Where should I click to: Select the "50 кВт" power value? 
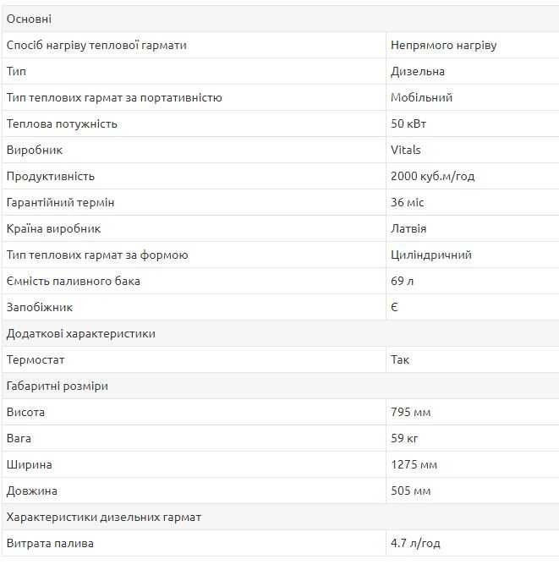tap(408, 123)
